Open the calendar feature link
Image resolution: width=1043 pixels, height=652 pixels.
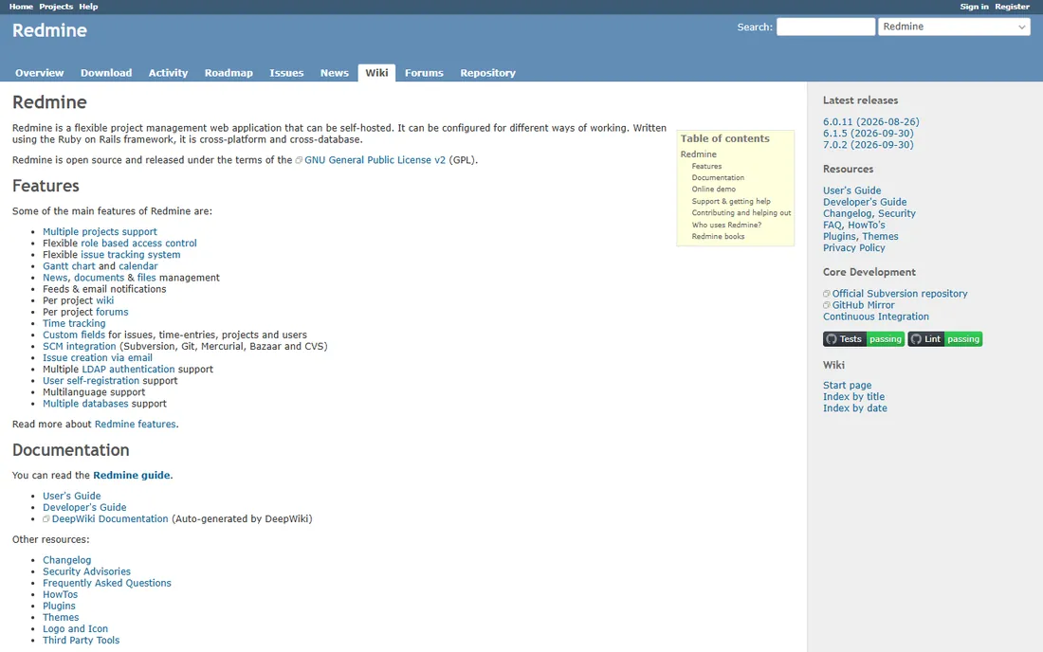click(138, 266)
